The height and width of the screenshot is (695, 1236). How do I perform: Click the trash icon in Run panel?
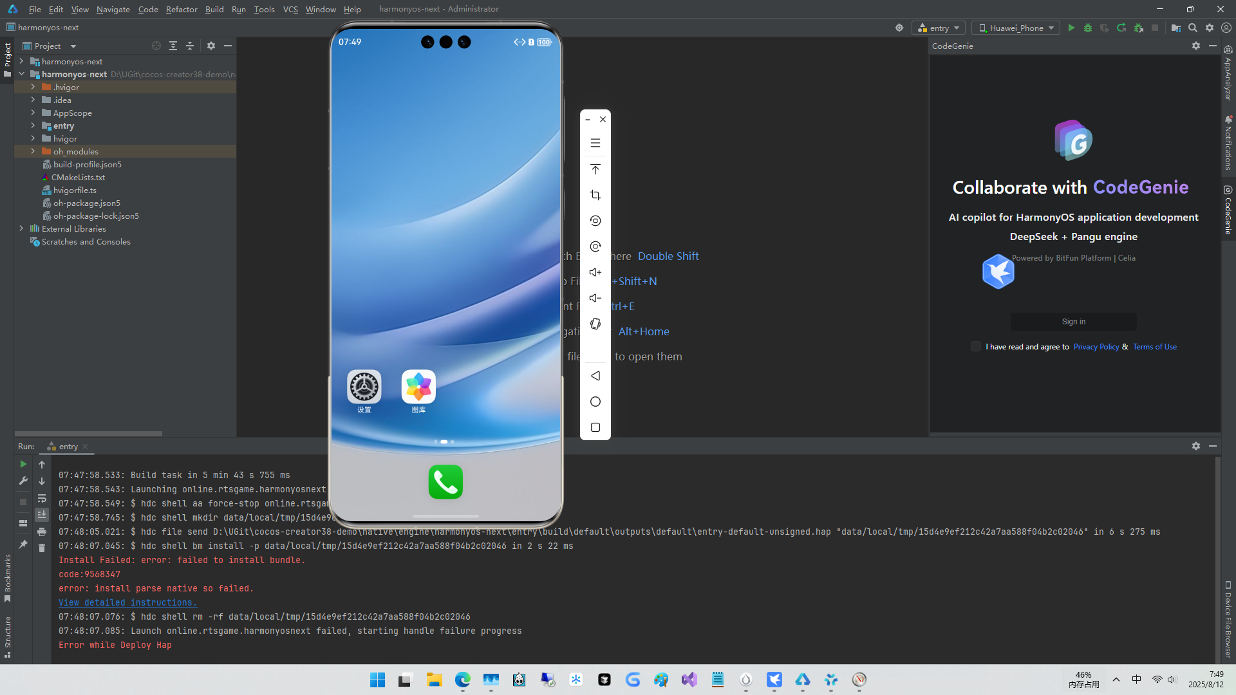pyautogui.click(x=42, y=548)
